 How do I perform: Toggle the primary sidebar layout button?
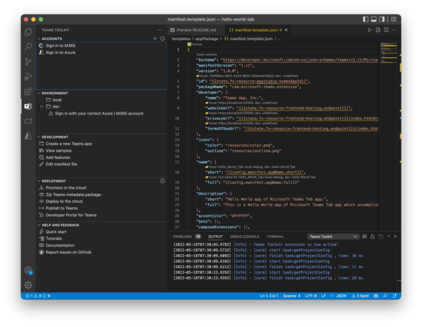pyautogui.click(x=365, y=19)
